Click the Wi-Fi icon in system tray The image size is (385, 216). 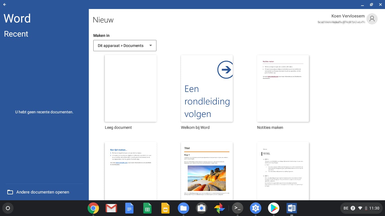point(360,208)
